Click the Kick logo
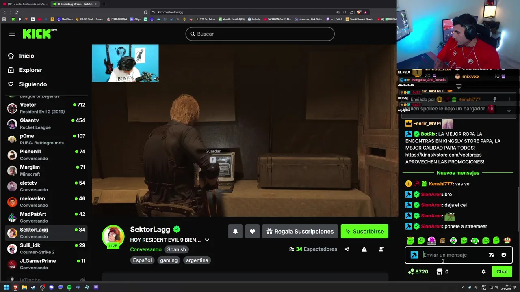 [39, 34]
